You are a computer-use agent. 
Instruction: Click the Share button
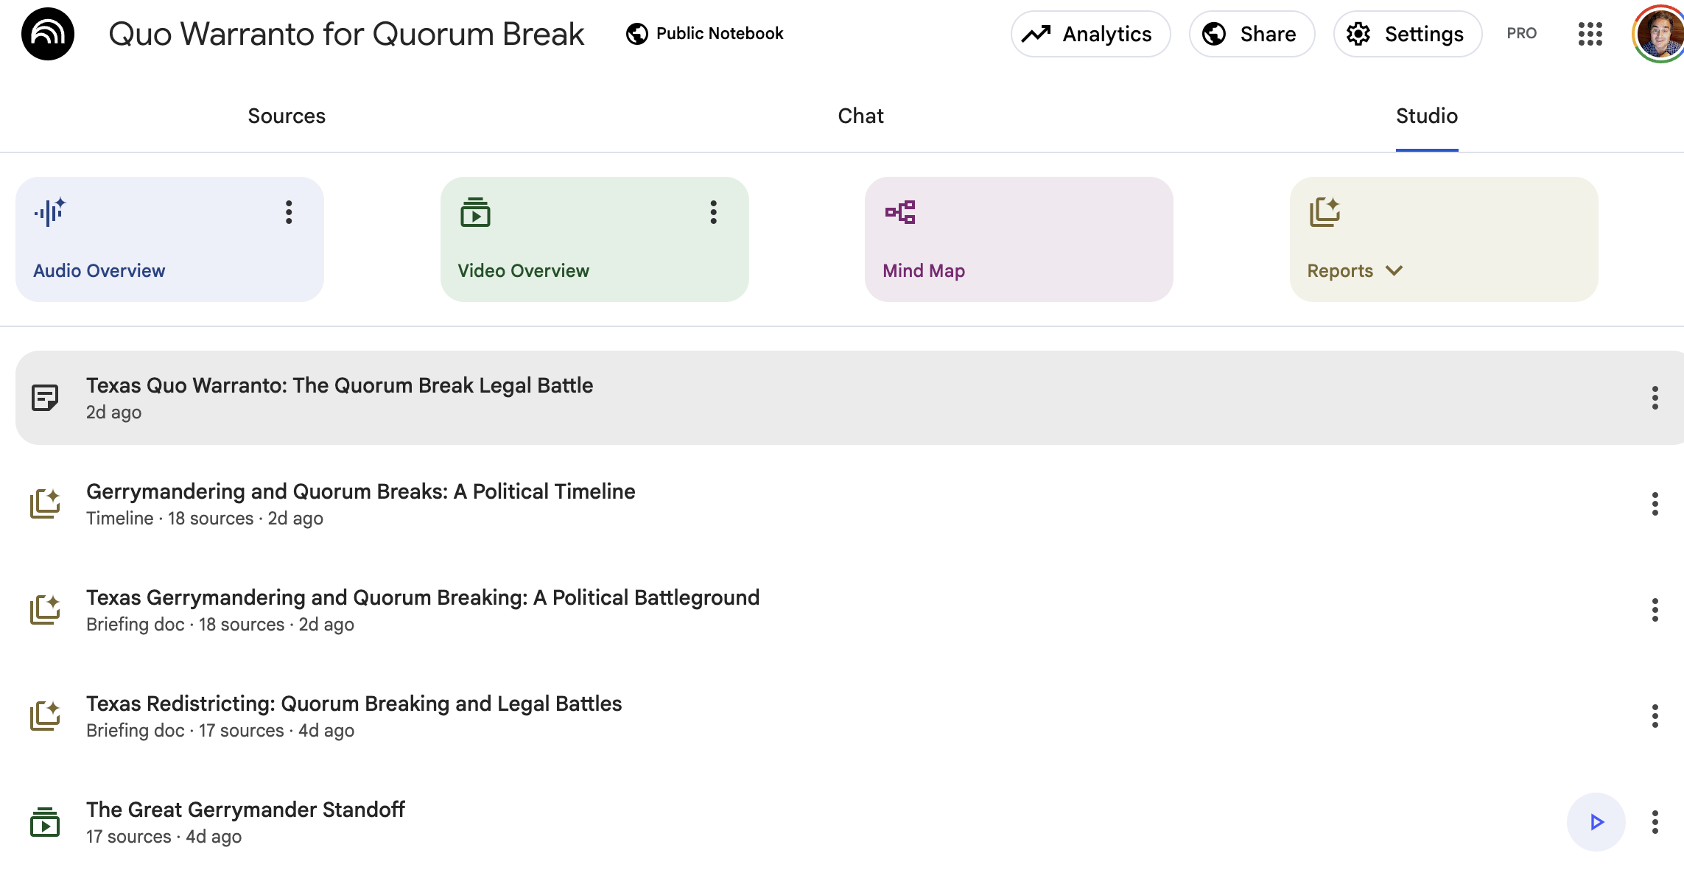(1252, 34)
